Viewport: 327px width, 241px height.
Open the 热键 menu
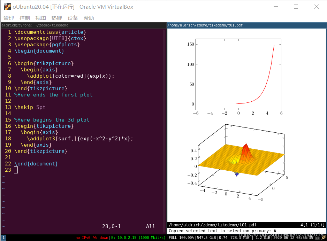click(57, 18)
